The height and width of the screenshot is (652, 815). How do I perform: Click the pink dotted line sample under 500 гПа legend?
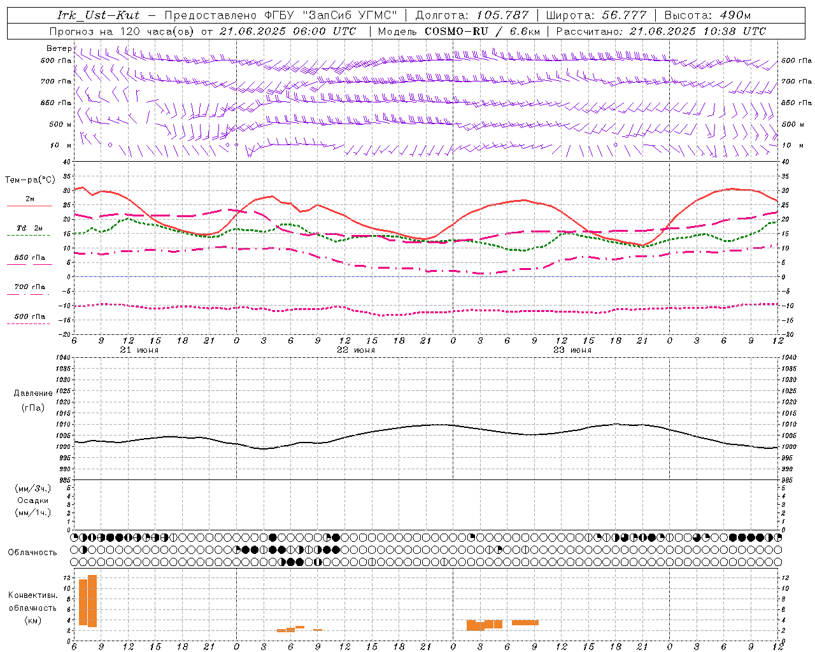point(28,323)
